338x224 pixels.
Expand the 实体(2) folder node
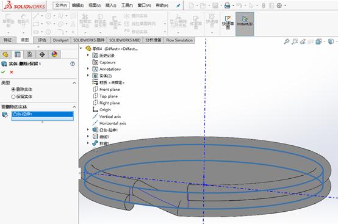(88, 76)
